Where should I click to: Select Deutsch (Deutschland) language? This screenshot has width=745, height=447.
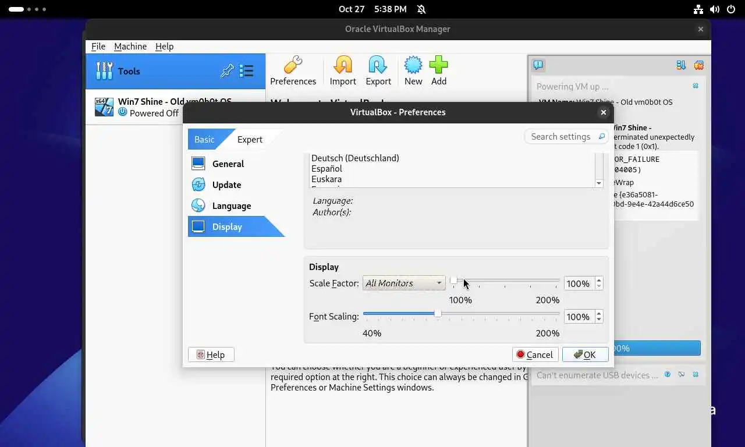click(355, 158)
